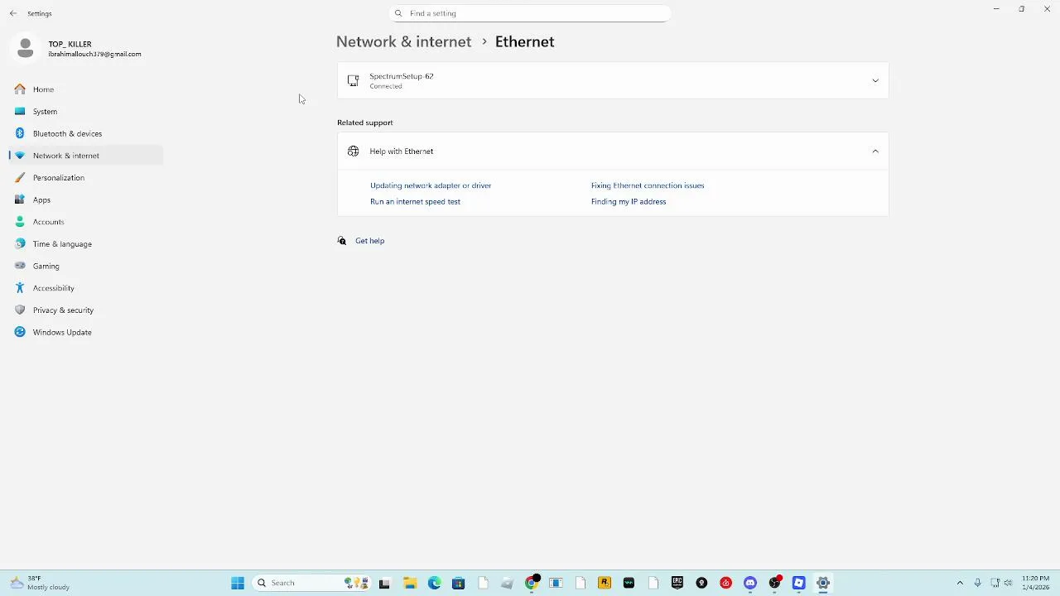Open Discord from the taskbar
The height and width of the screenshot is (596, 1060).
pyautogui.click(x=750, y=583)
